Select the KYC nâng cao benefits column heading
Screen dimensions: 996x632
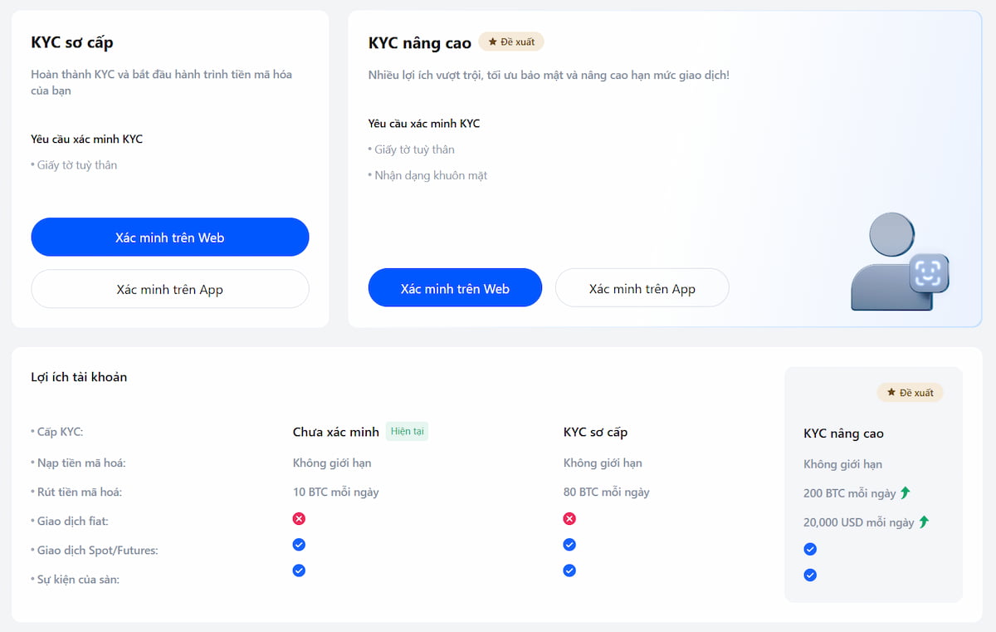coord(843,434)
